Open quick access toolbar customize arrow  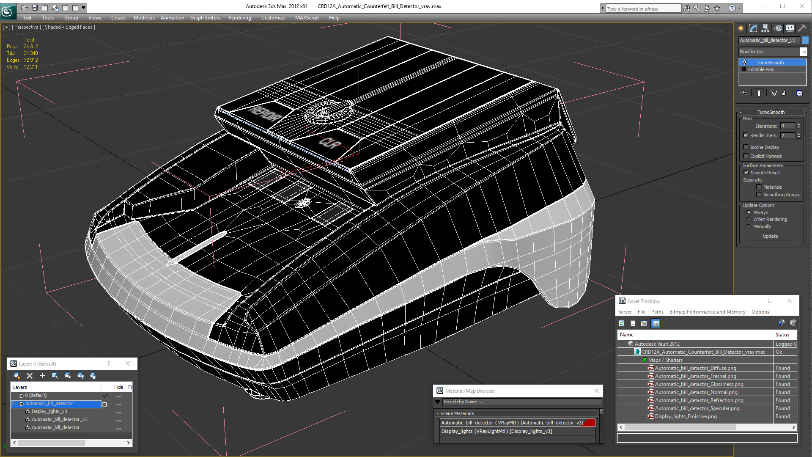coord(84,8)
